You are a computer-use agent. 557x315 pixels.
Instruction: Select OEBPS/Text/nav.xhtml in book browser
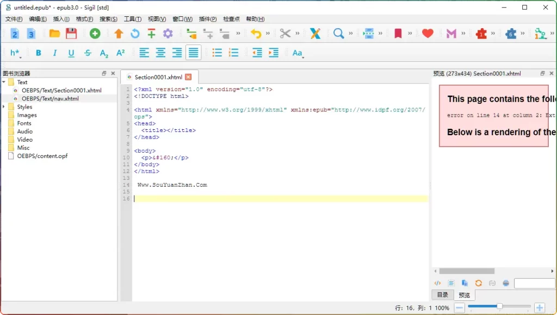(x=50, y=99)
